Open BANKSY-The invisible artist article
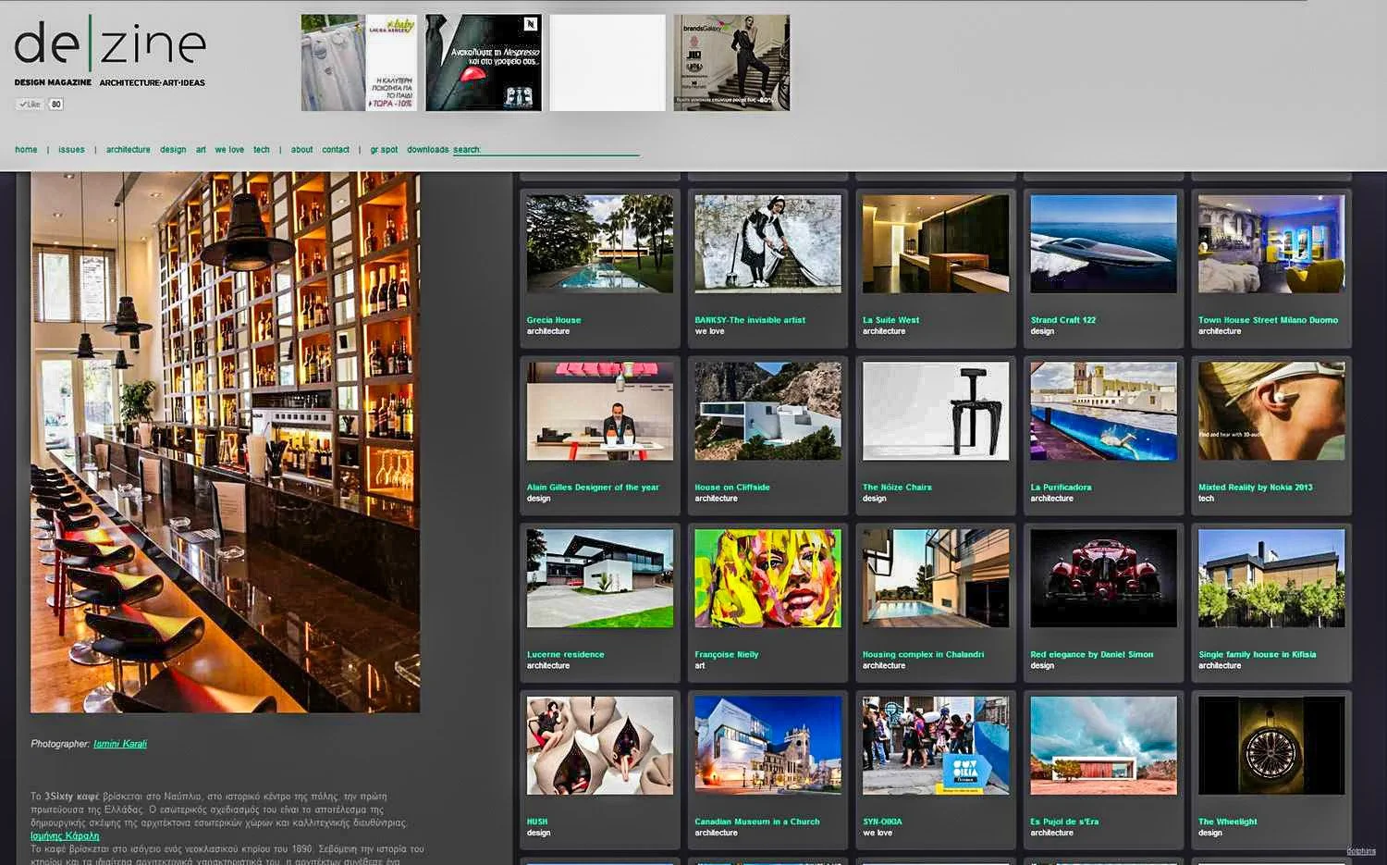Viewport: 1387px width, 865px height. click(750, 320)
